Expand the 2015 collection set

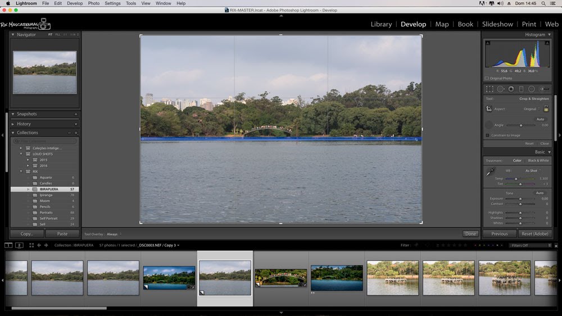28,160
